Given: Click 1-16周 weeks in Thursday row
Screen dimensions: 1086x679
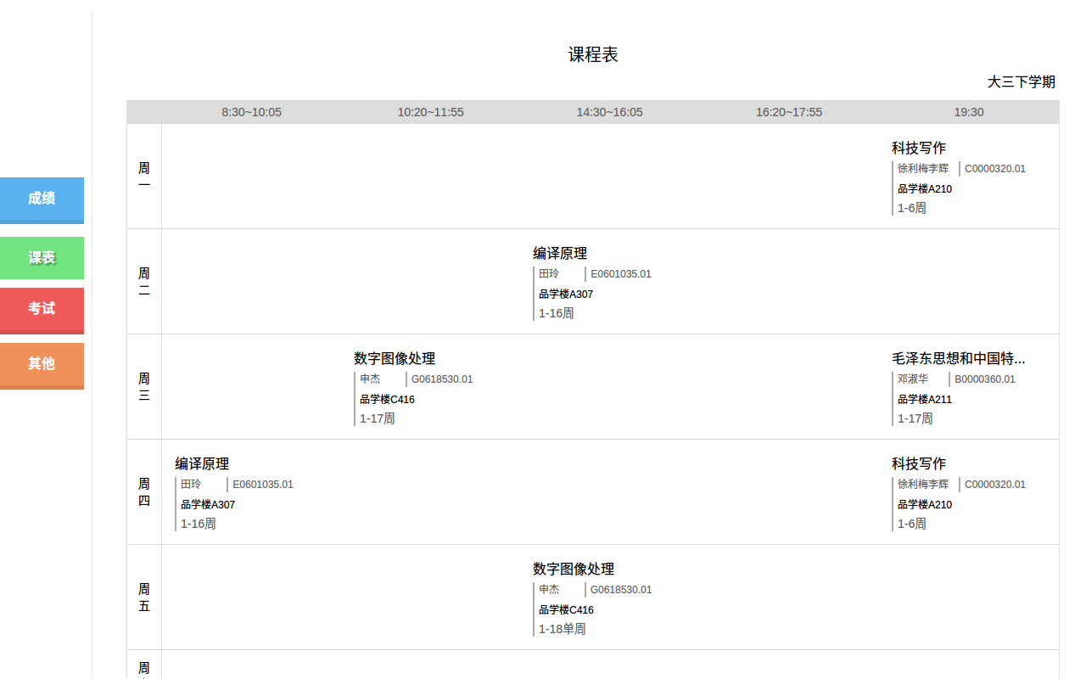Looking at the screenshot, I should click(x=199, y=524).
